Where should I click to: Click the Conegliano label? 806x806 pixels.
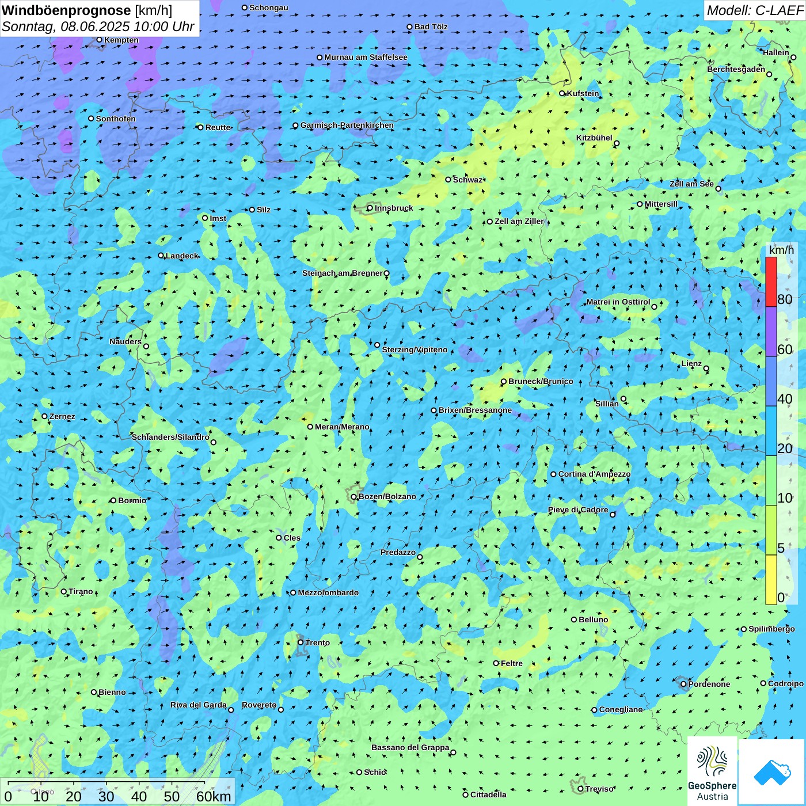(x=621, y=709)
